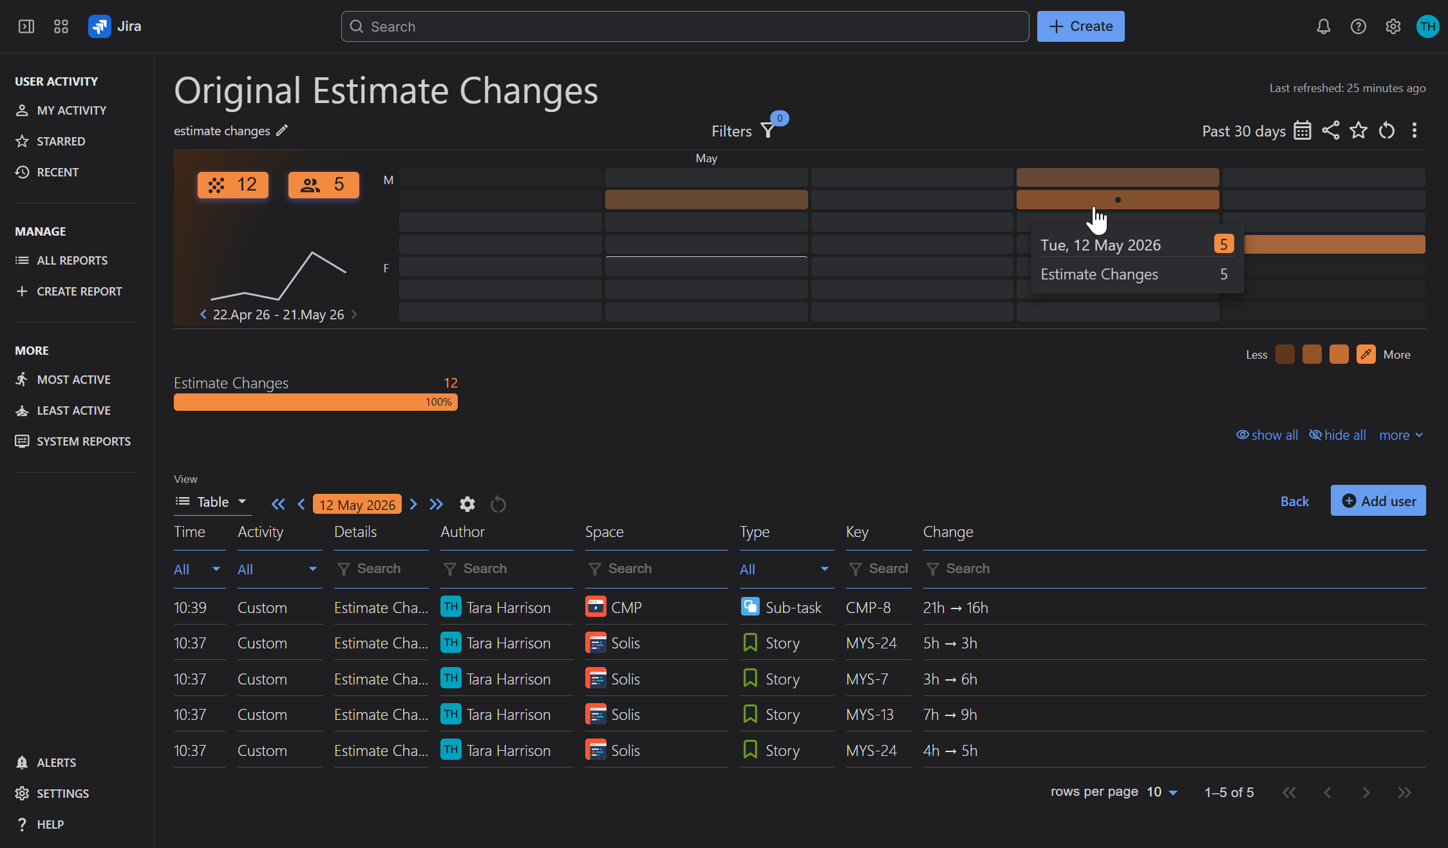
Task: Focus the Details column search filter
Action: pyautogui.click(x=381, y=569)
